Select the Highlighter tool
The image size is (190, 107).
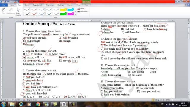tap(11, 11)
